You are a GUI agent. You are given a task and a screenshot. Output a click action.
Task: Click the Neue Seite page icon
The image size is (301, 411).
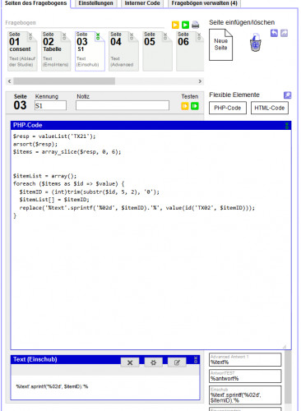(x=220, y=44)
